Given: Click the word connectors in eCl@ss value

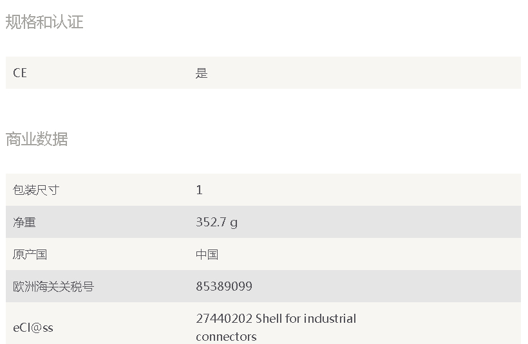Looking at the screenshot, I should [226, 336].
